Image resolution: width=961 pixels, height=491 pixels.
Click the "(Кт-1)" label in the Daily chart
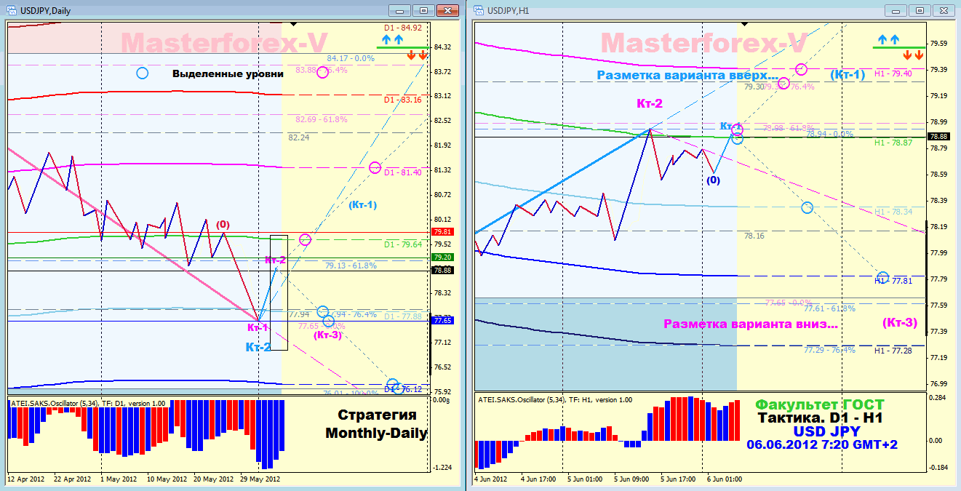pyautogui.click(x=362, y=205)
